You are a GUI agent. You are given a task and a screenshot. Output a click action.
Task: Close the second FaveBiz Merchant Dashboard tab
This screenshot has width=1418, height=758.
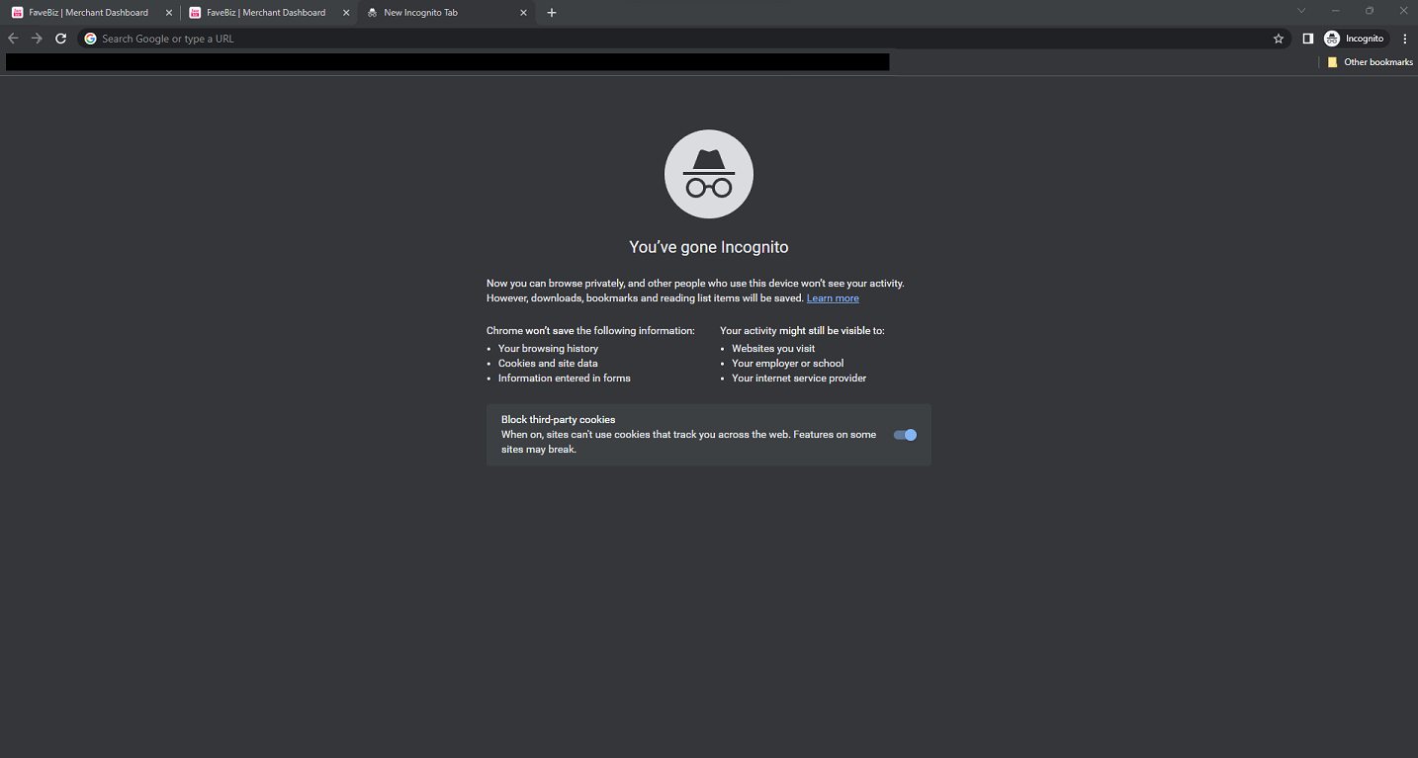tap(346, 13)
